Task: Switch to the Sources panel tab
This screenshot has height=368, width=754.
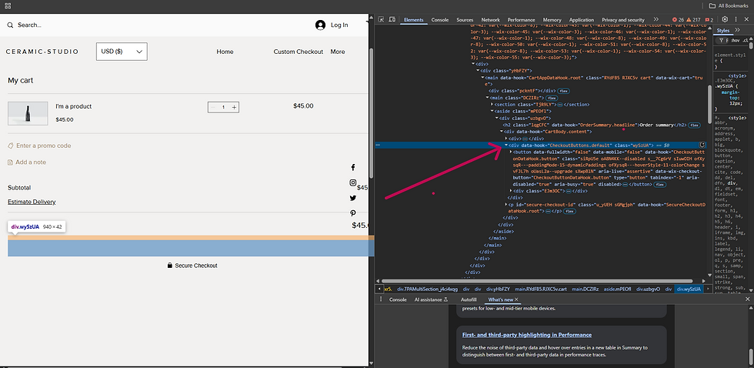Action: [x=465, y=20]
